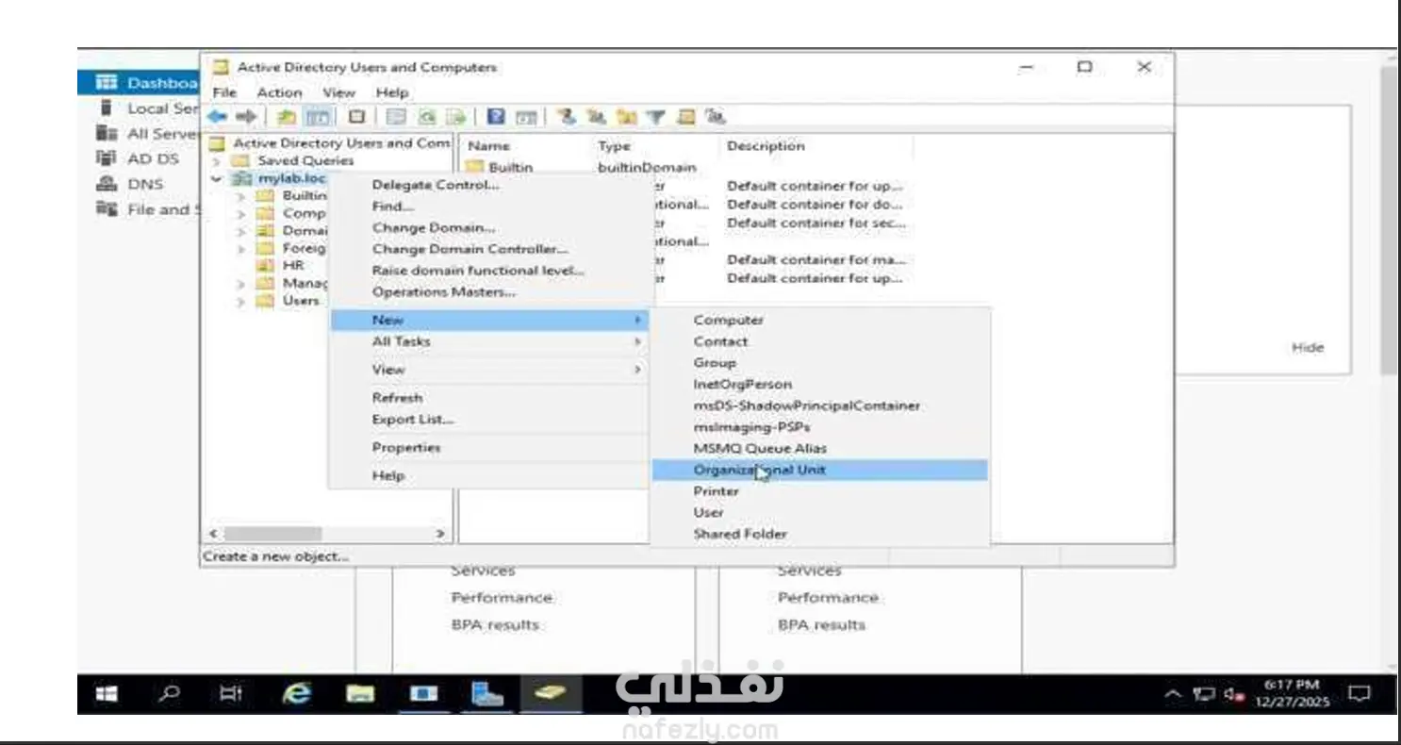Click the Refresh toolbar icon
Viewport: 1401px width, 745px height.
[x=427, y=117]
